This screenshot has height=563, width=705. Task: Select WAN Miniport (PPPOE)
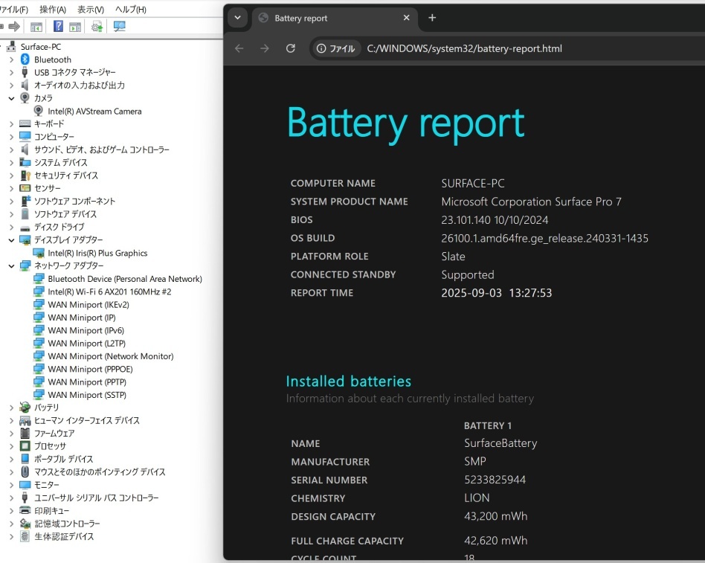pyautogui.click(x=91, y=369)
